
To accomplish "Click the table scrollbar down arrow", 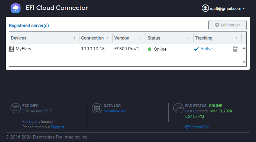I will [244, 62].
